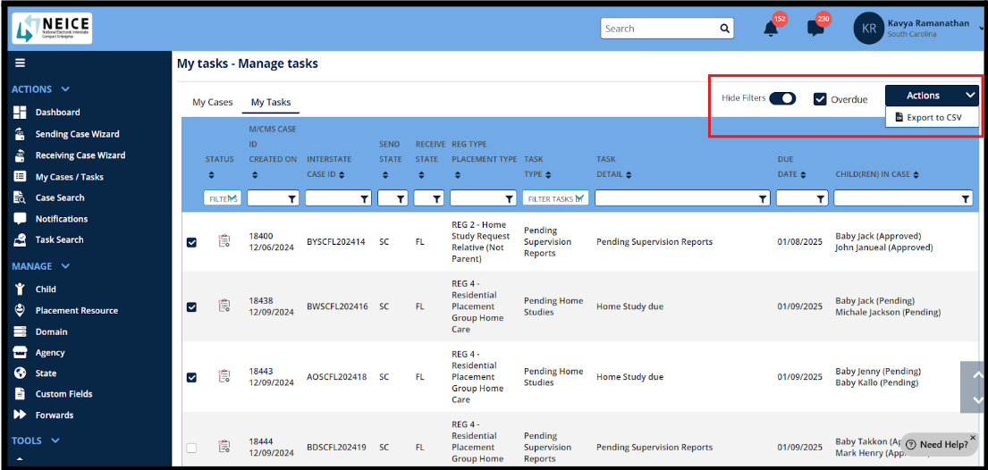Open task status icon for case 18443

[x=224, y=377]
